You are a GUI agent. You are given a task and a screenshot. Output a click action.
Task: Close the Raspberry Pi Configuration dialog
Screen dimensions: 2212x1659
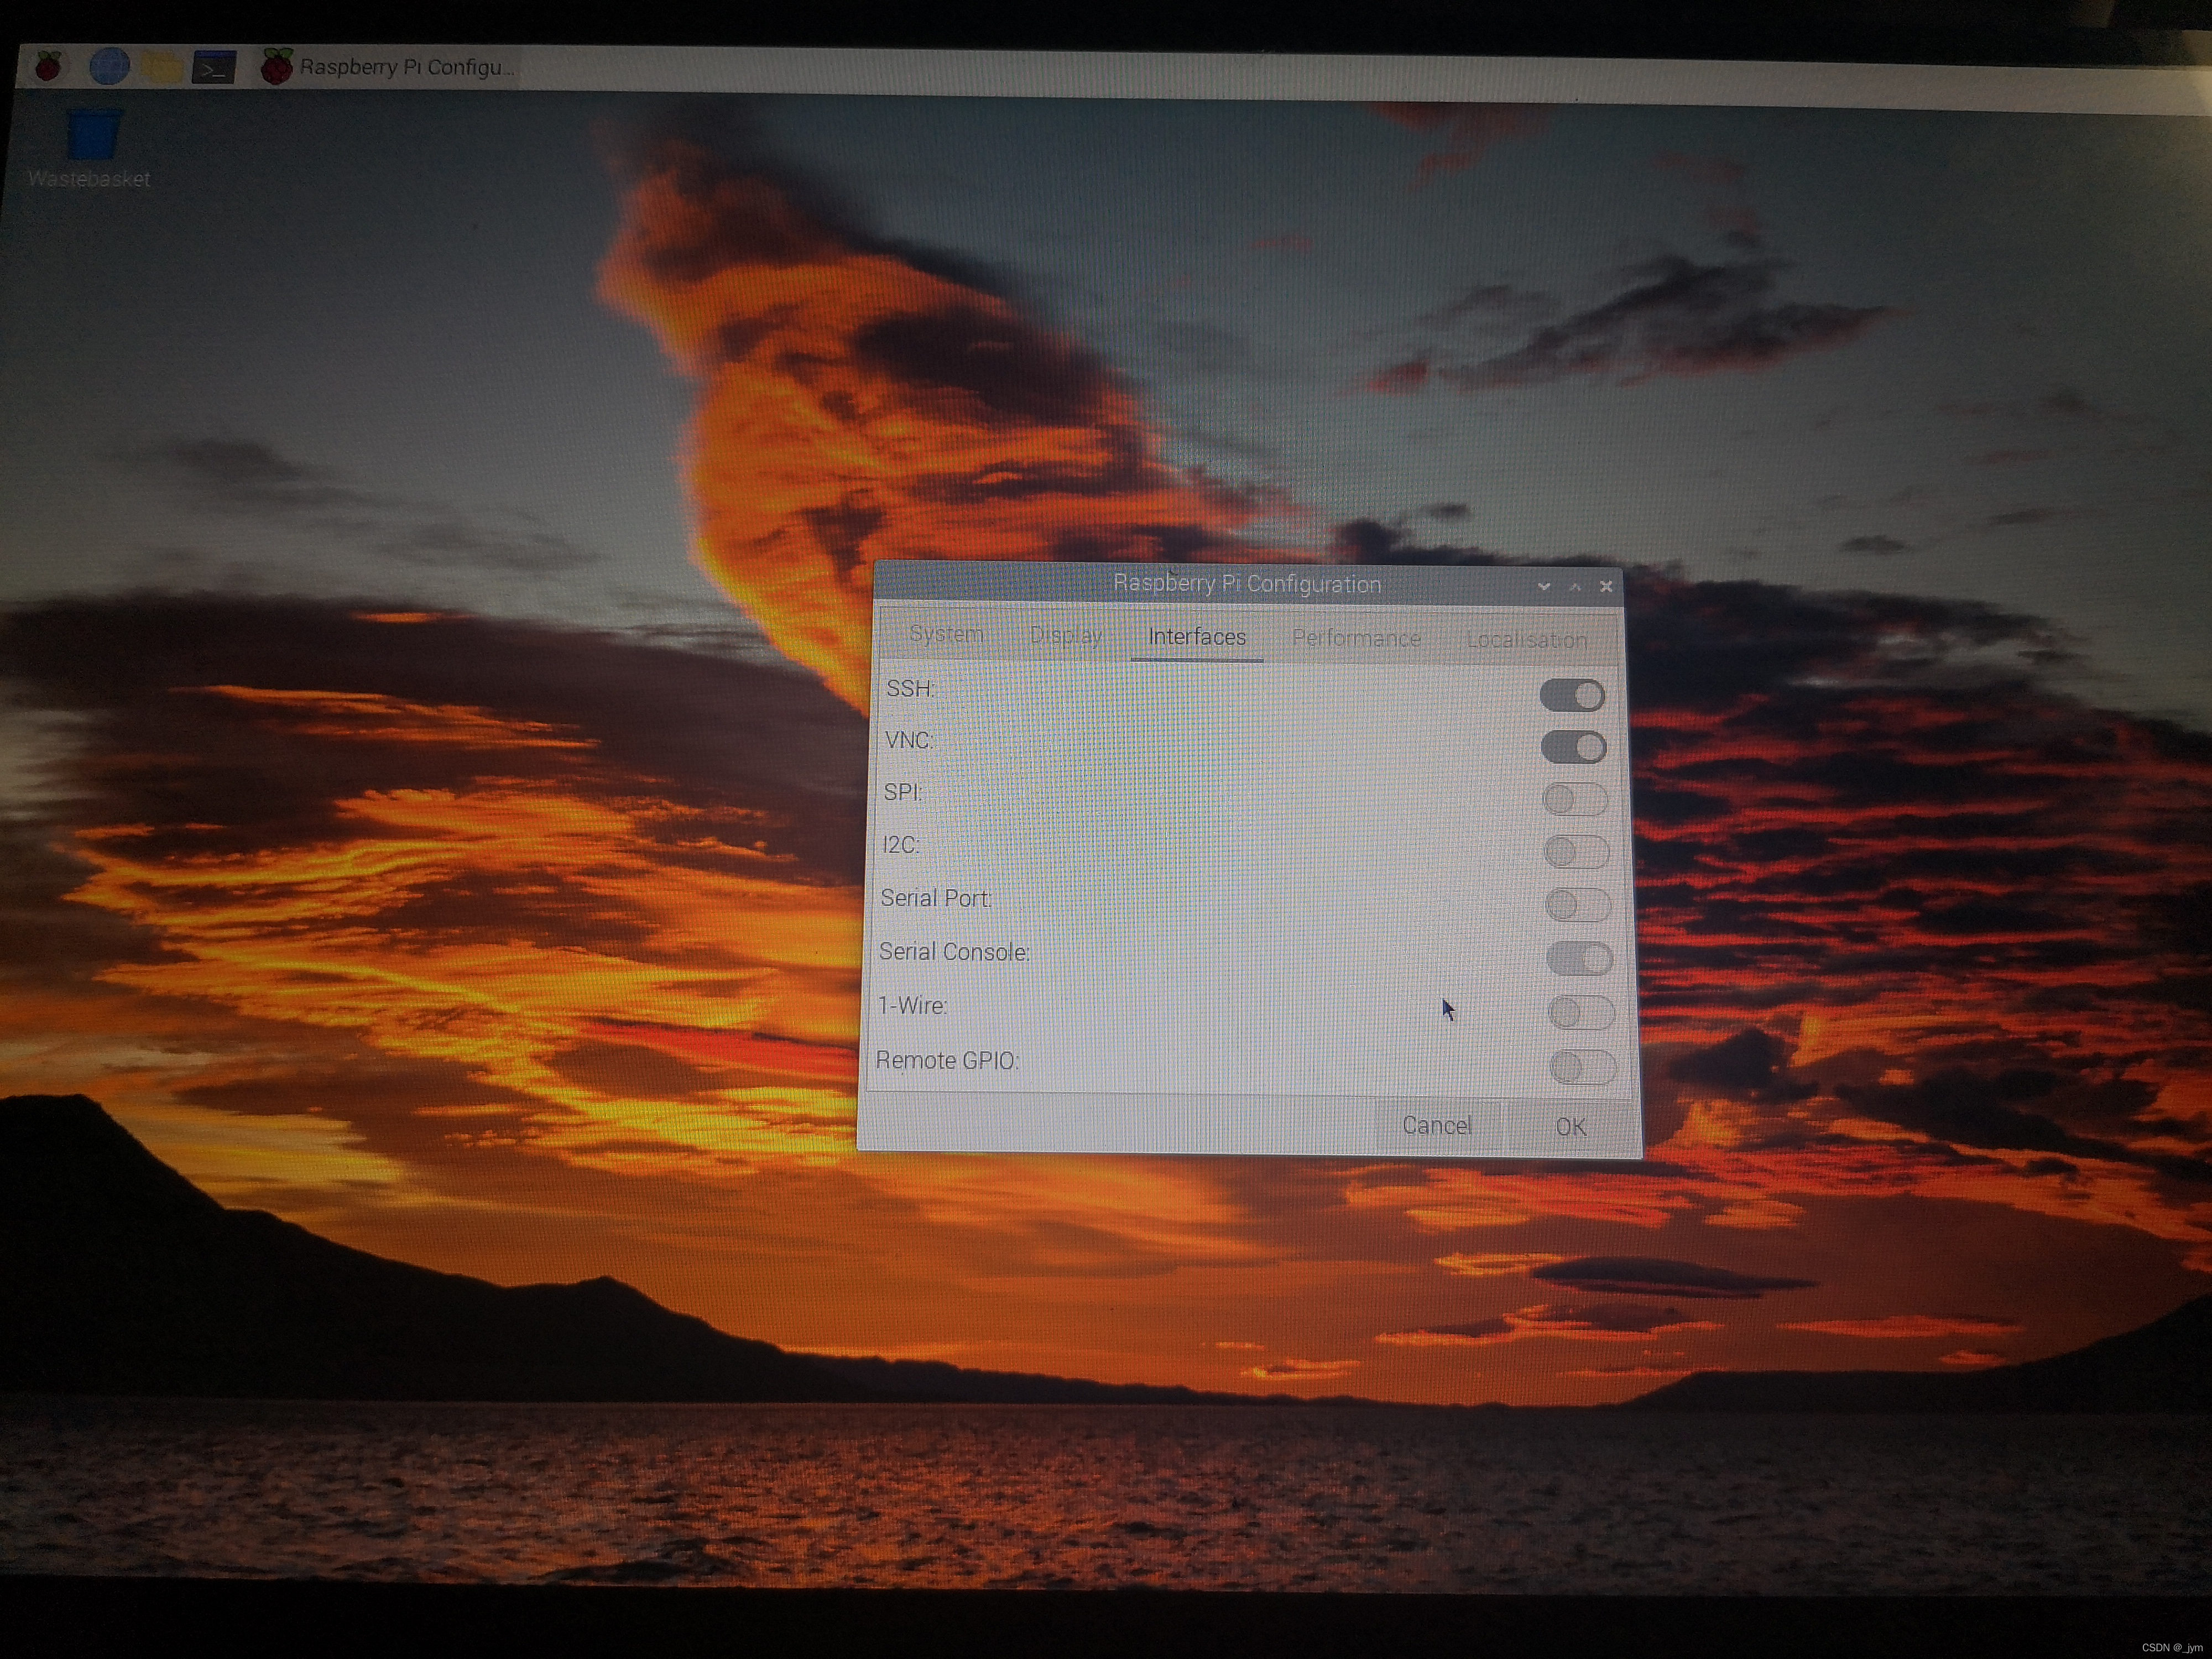click(x=1606, y=587)
